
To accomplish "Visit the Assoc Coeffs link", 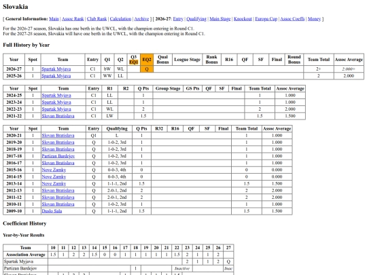I will (x=292, y=19).
